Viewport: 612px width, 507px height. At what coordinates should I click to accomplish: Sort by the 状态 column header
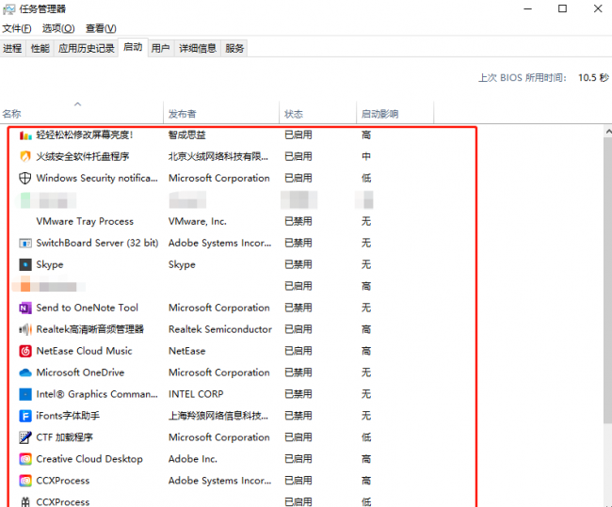[x=317, y=112]
